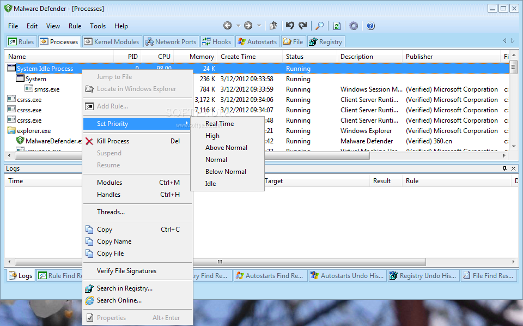The height and width of the screenshot is (326, 523).
Task: Sort by Publisher column header
Action: (452, 56)
